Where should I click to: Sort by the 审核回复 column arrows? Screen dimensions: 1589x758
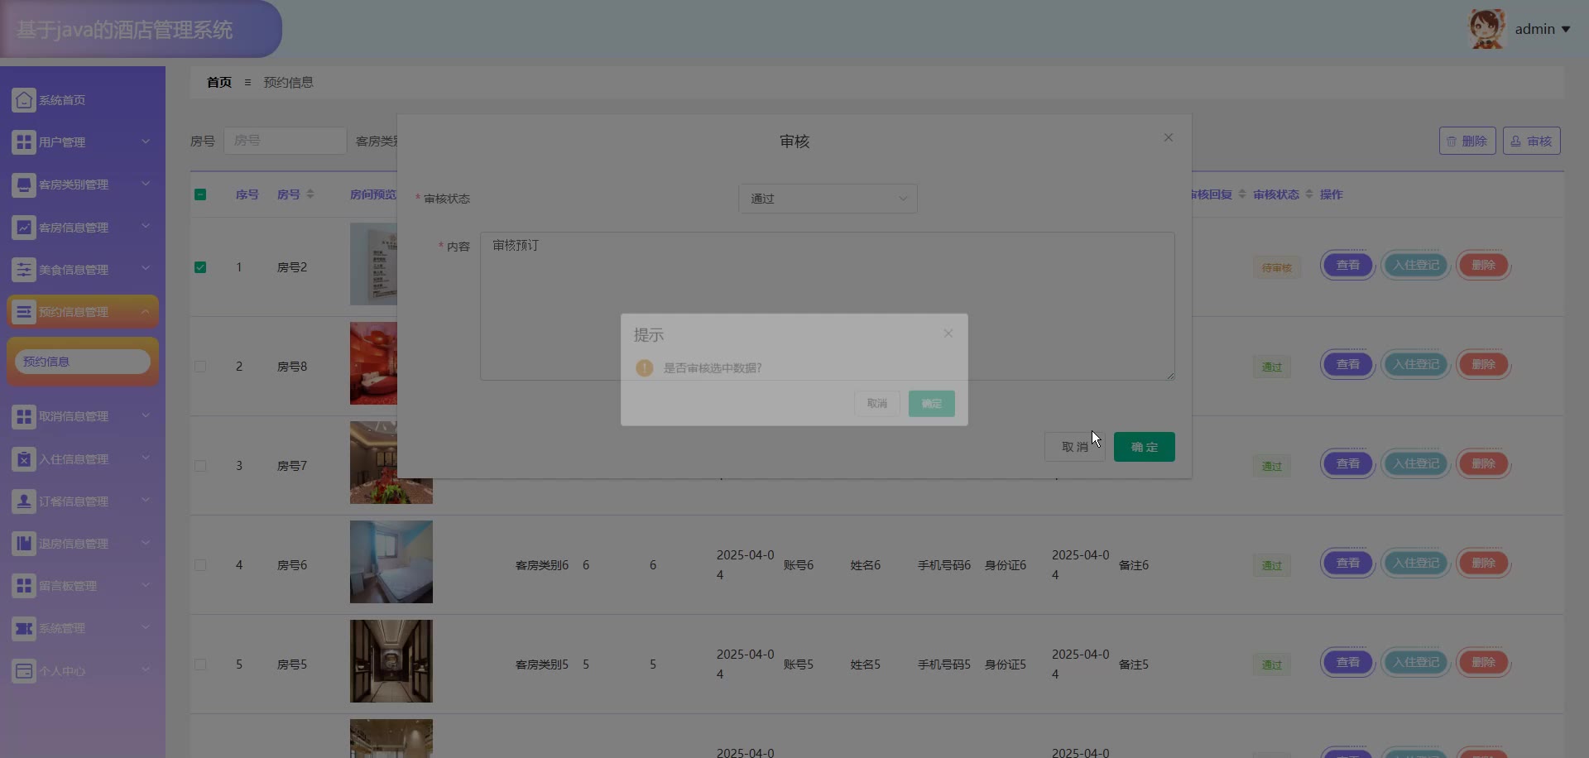tap(1242, 194)
